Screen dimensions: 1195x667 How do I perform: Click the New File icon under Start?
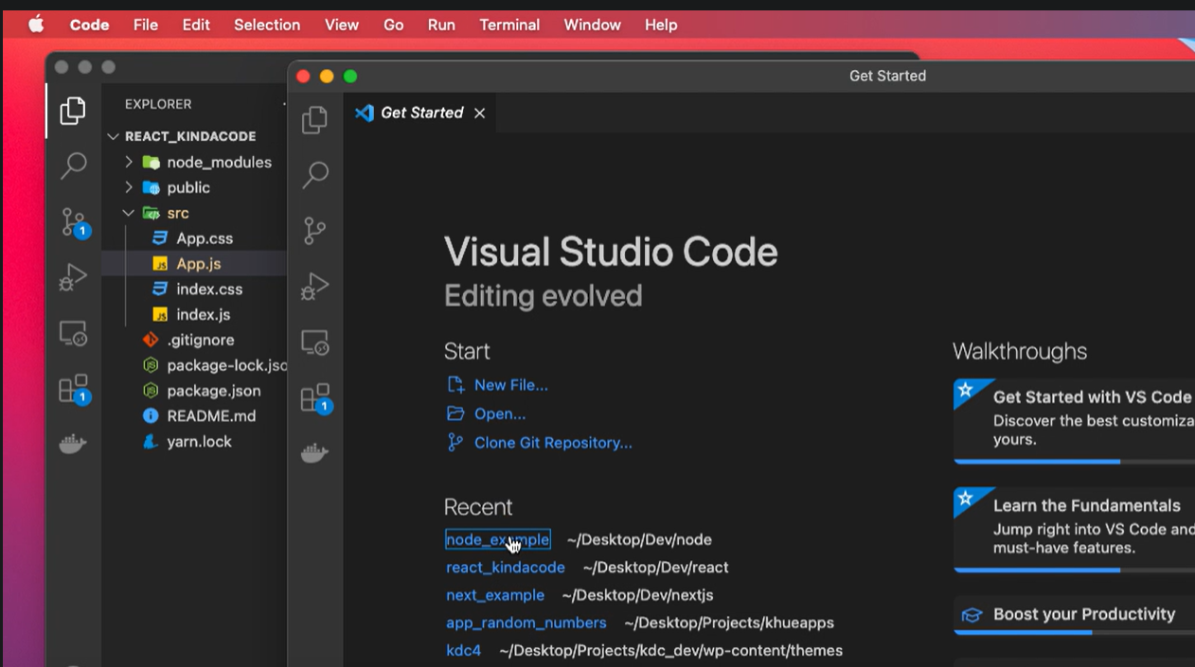455,385
